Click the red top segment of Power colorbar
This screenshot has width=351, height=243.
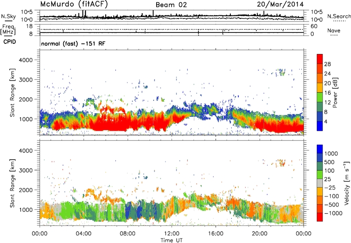[x=320, y=59]
